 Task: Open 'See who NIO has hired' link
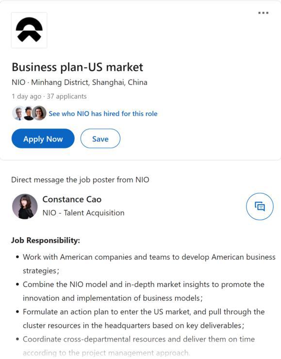pyautogui.click(x=103, y=114)
